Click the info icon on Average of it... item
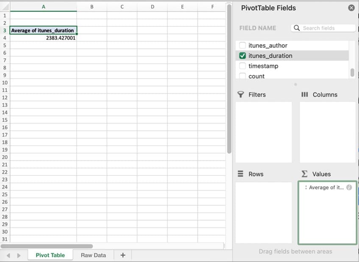 (349, 187)
